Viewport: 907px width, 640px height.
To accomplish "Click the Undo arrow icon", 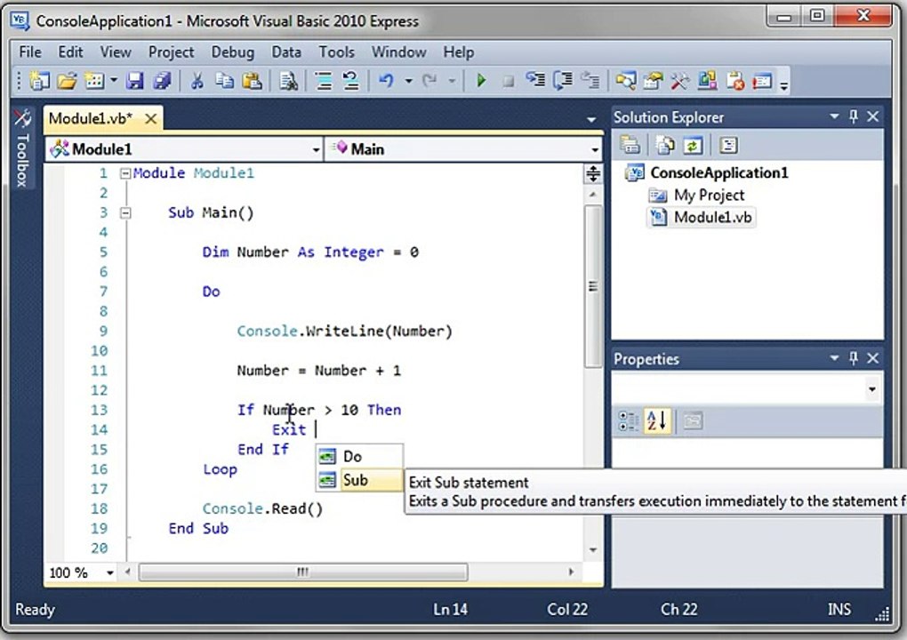I will pos(387,80).
